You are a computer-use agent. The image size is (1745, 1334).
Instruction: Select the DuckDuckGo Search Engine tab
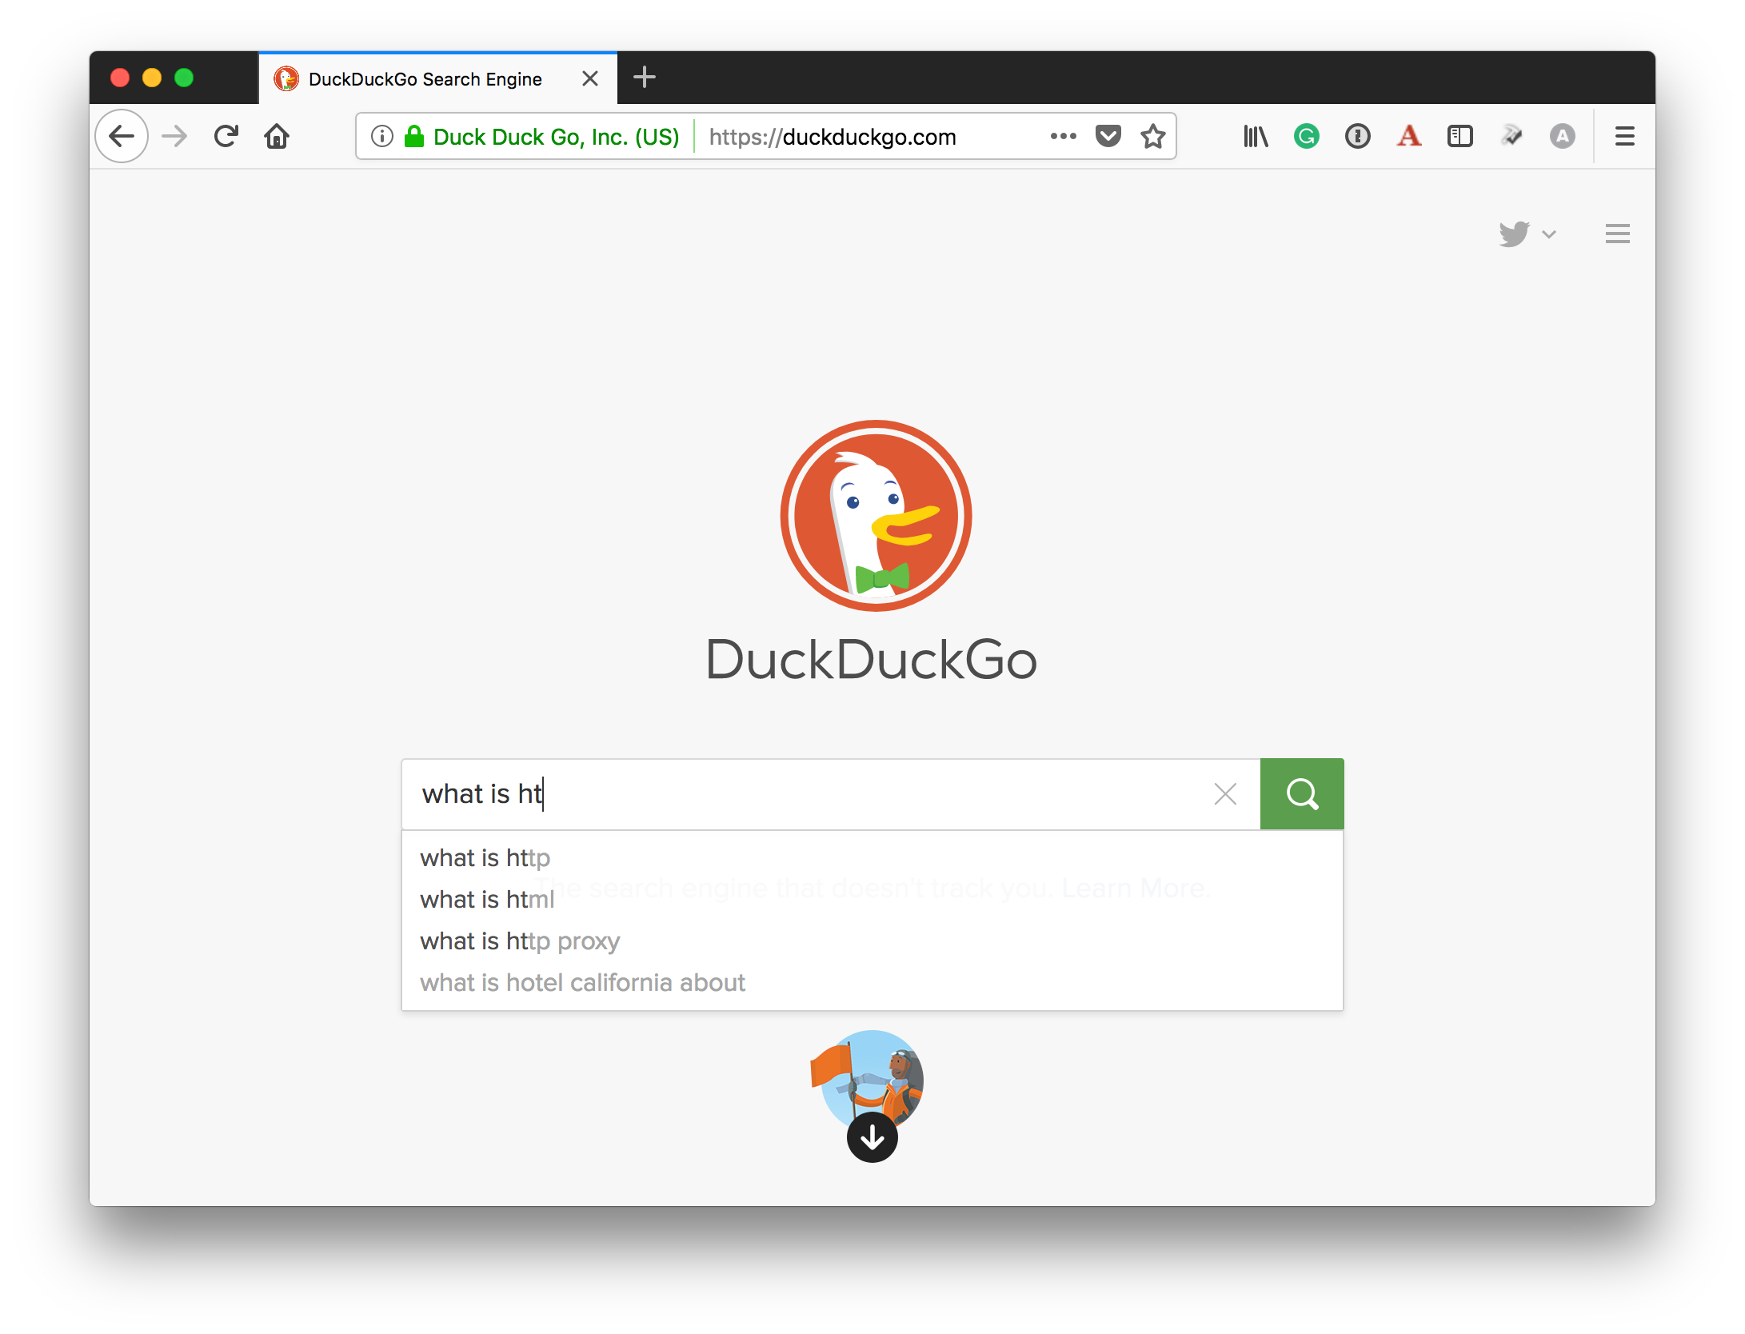click(437, 78)
